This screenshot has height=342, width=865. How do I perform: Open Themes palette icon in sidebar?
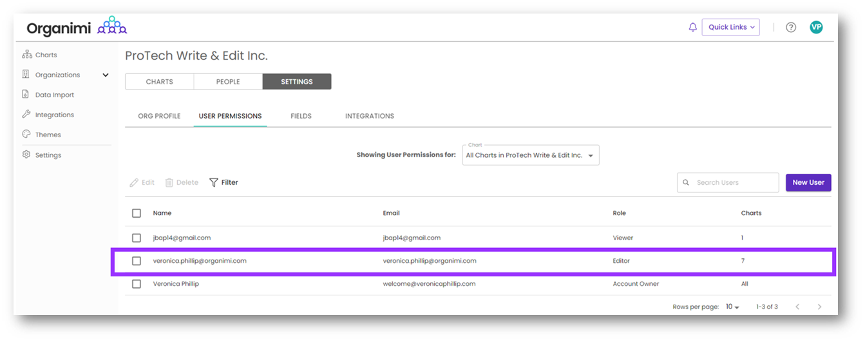pos(26,135)
